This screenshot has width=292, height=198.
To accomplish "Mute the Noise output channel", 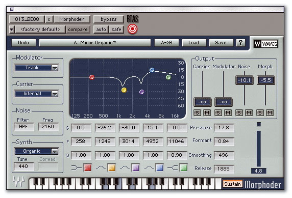I will click(x=249, y=112).
